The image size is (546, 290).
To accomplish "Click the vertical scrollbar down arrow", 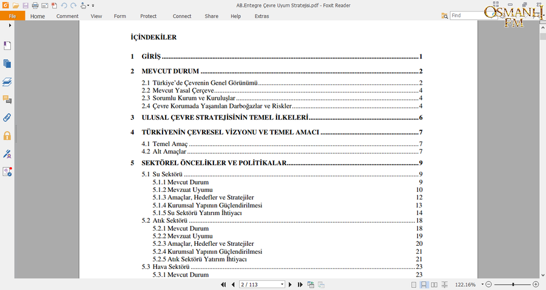I will [542, 275].
